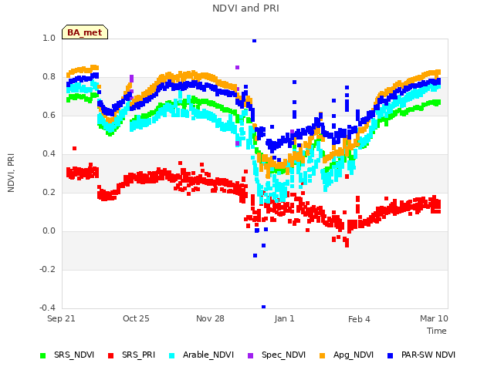This screenshot has width=494, height=370.
Task: Click the blue outlier point at 1.0
Action: point(254,41)
